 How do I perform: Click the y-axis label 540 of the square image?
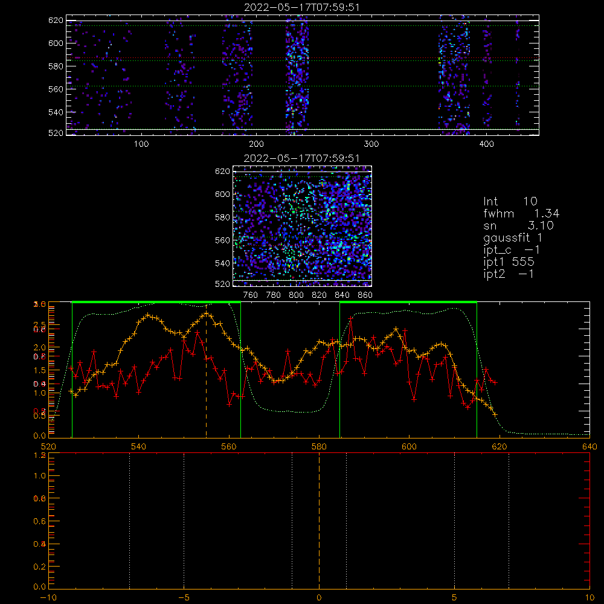click(x=222, y=263)
